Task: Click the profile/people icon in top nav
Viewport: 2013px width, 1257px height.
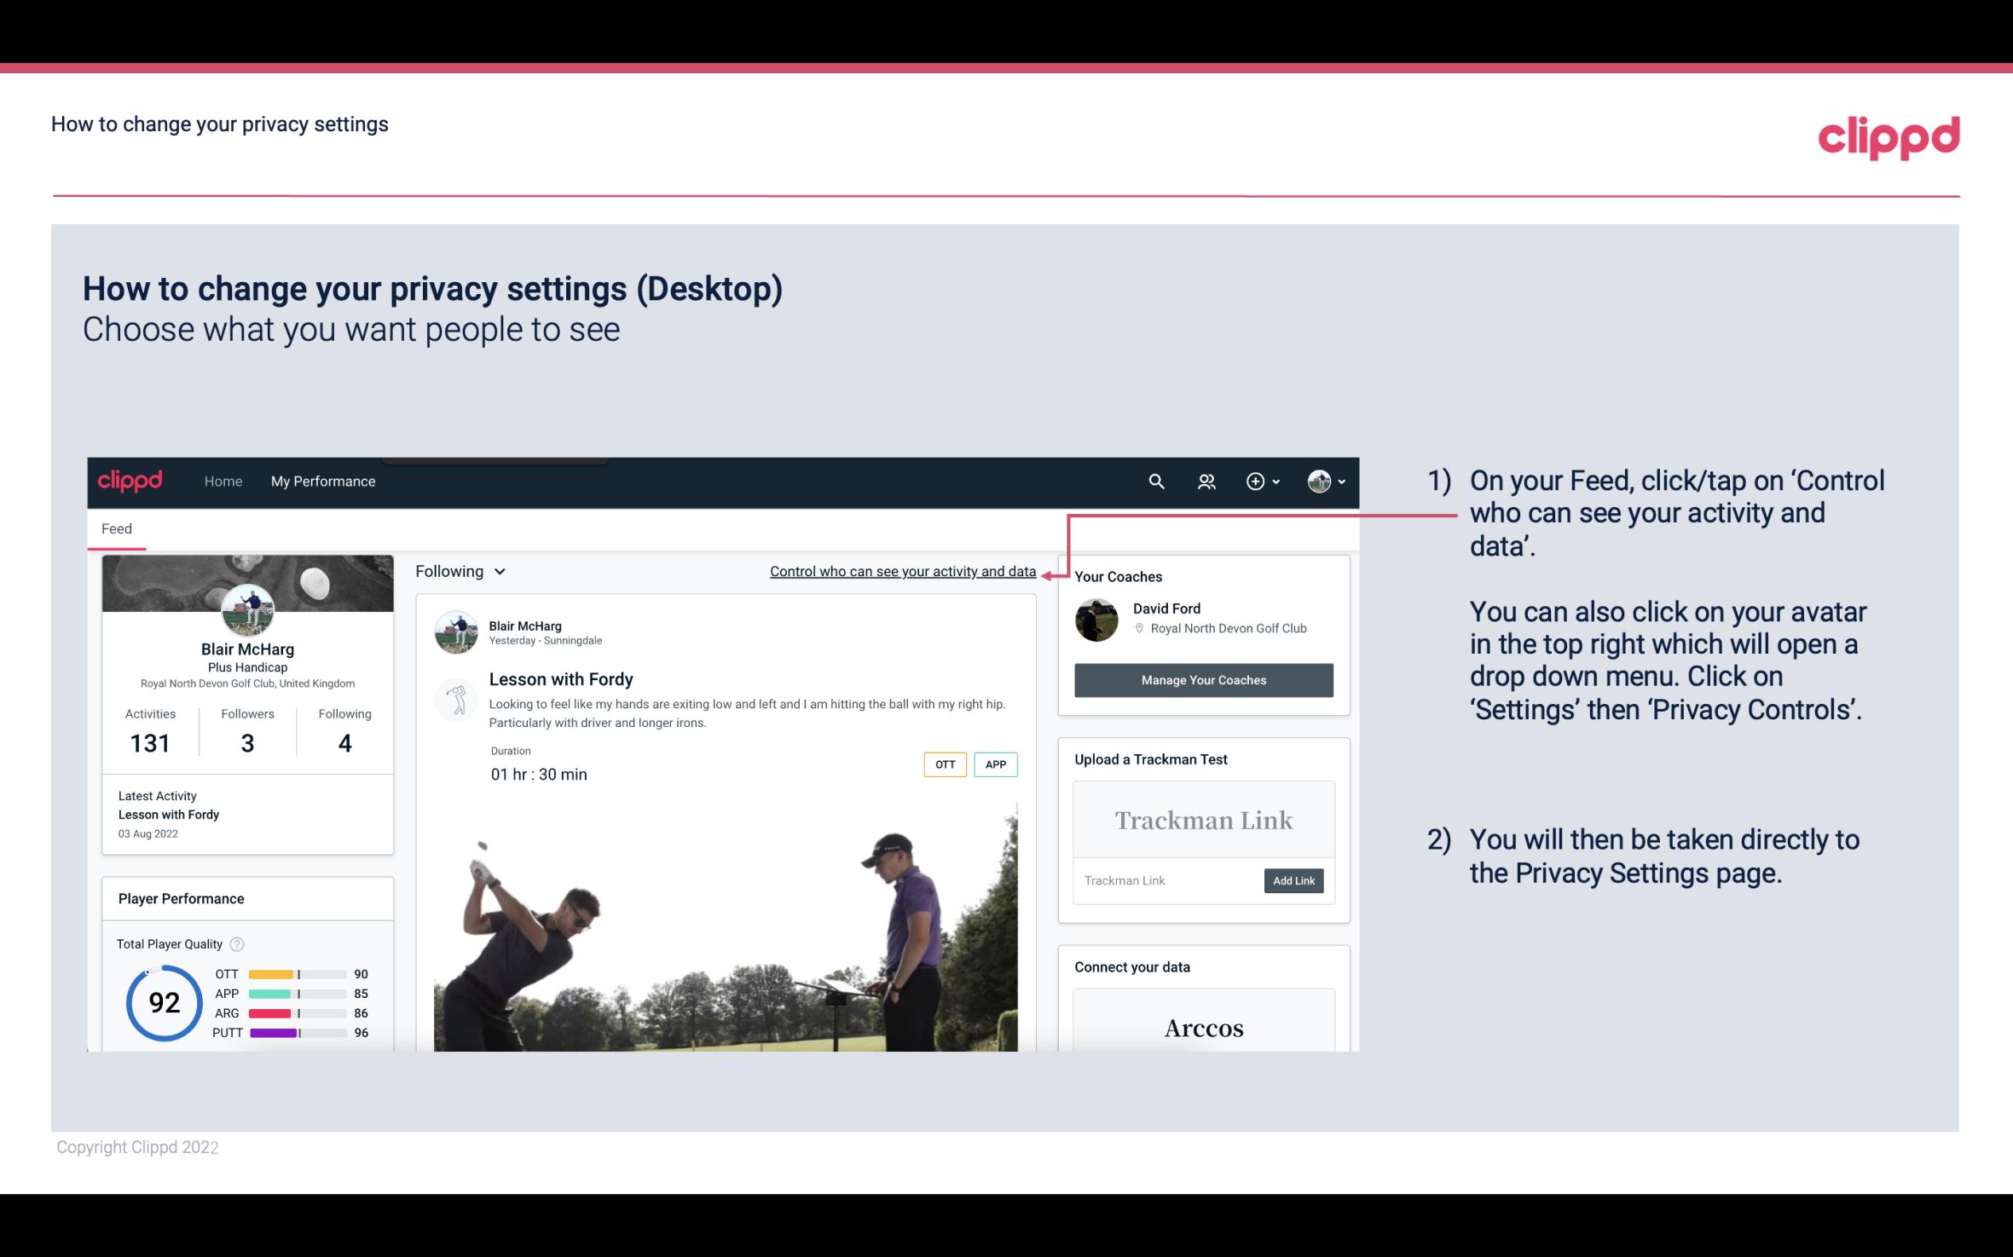Action: click(x=1206, y=481)
